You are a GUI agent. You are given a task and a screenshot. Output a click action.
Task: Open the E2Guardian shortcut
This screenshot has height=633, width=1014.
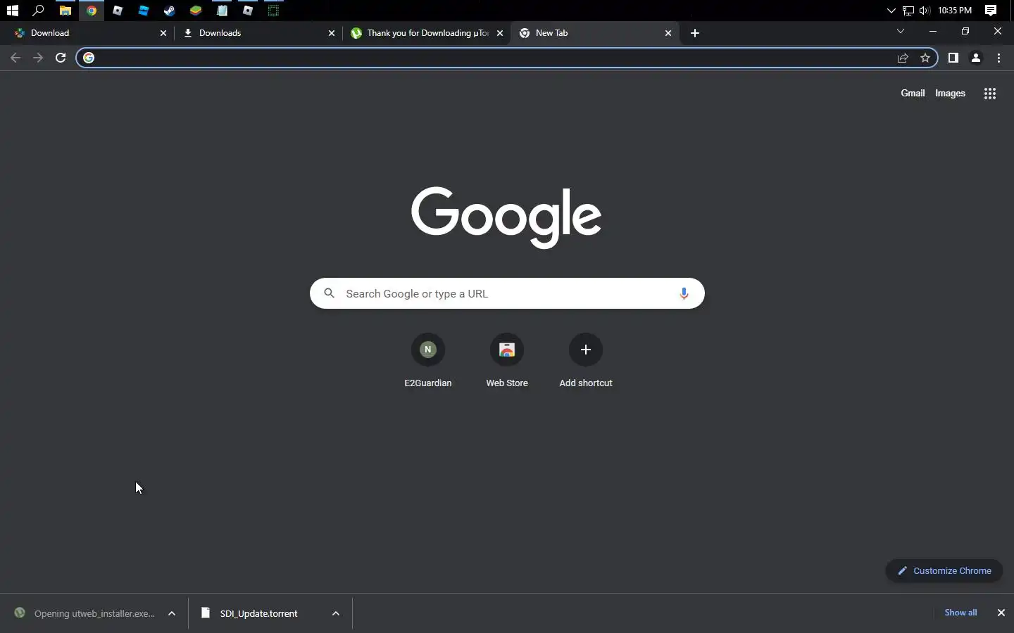tap(428, 360)
